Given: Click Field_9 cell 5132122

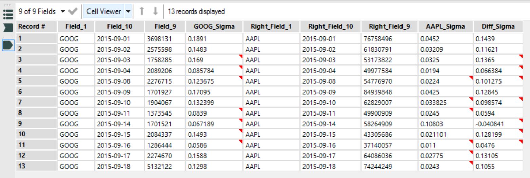Looking at the screenshot, I should tap(165, 167).
